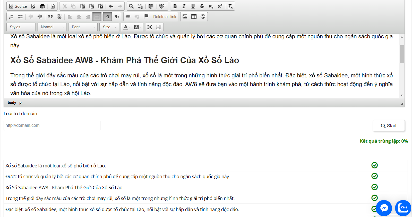Insert a numbered list
Screen dimensions: 412x217
[11, 16]
